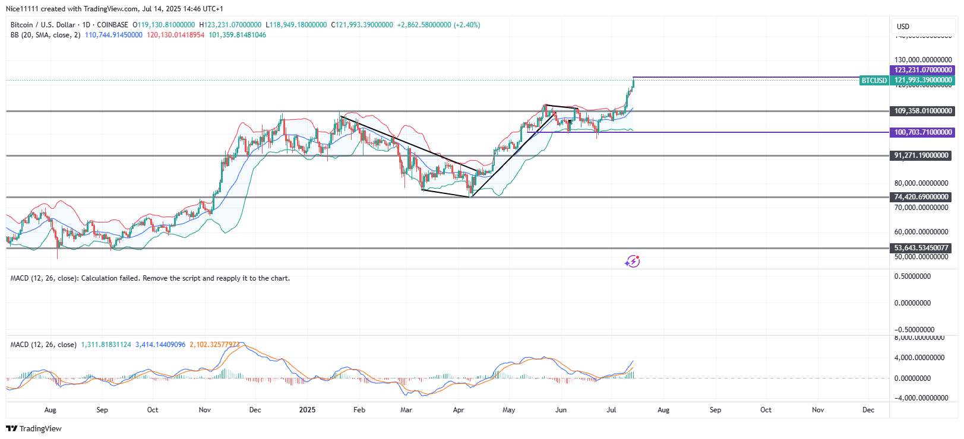Select the 109,358.01000000 horizontal line label
Image resolution: width=964 pixels, height=439 pixels.
click(x=923, y=111)
